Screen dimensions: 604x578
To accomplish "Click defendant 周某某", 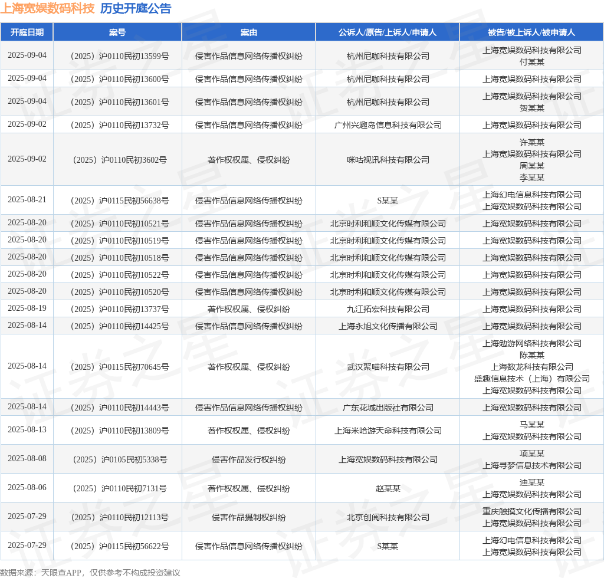I will click(x=532, y=166).
